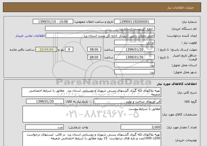The image size is (207, 146).
Task: Select the public announcement date field 1399/01/10 - 10:08
Action: (x=53, y=22)
